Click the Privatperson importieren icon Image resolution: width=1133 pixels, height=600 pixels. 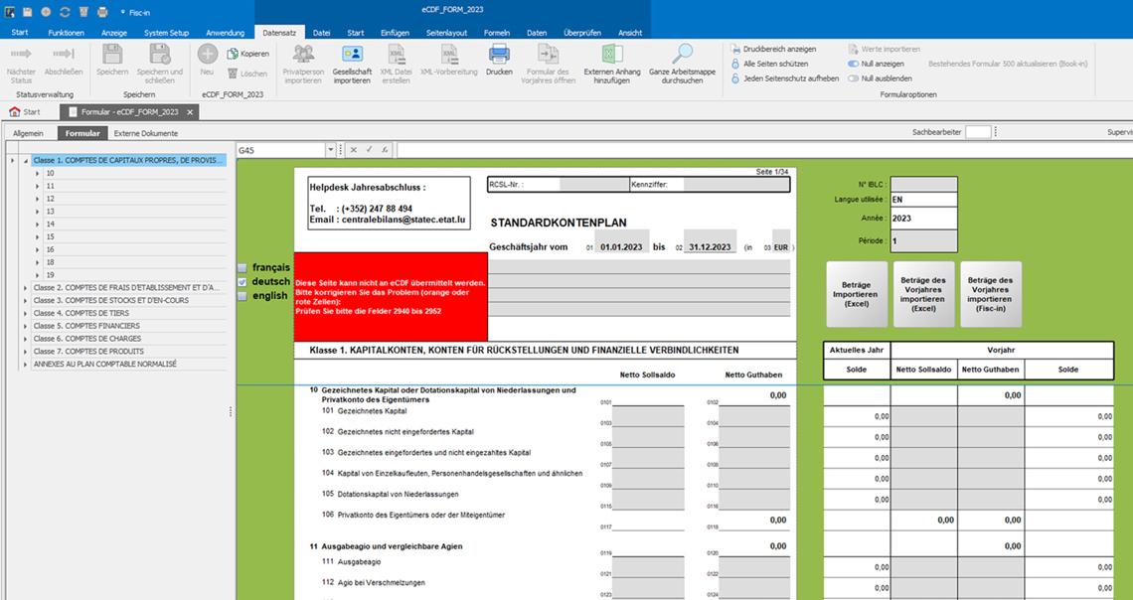click(x=303, y=55)
